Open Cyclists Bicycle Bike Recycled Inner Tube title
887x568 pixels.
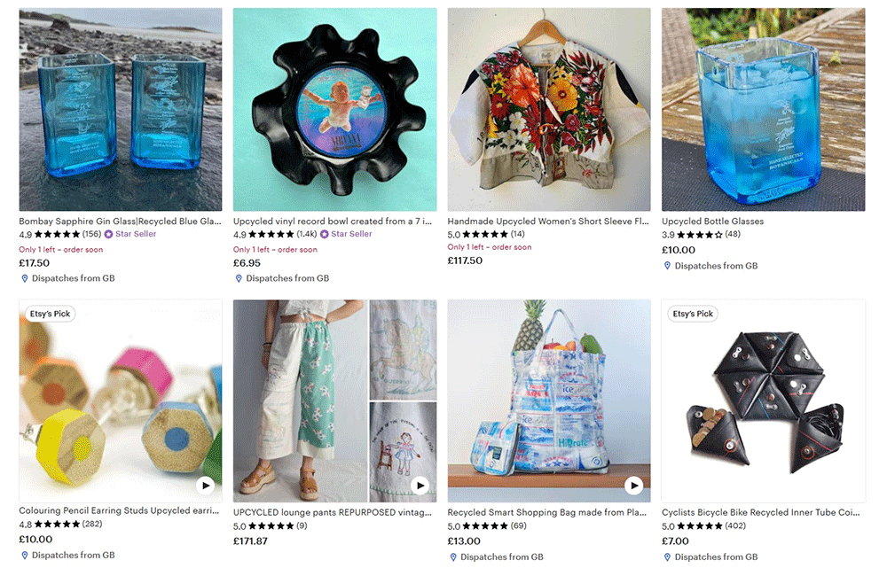click(x=761, y=512)
